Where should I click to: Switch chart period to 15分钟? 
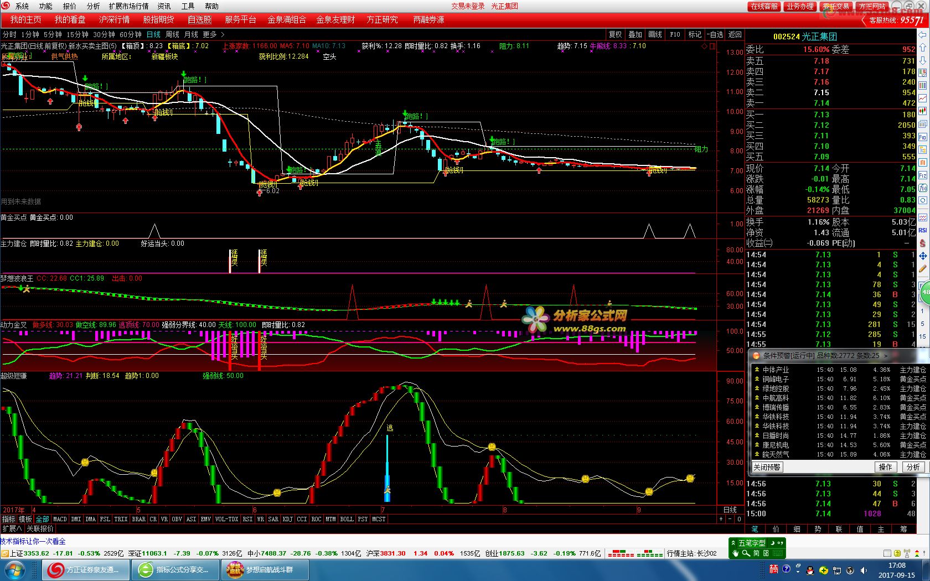click(x=77, y=34)
